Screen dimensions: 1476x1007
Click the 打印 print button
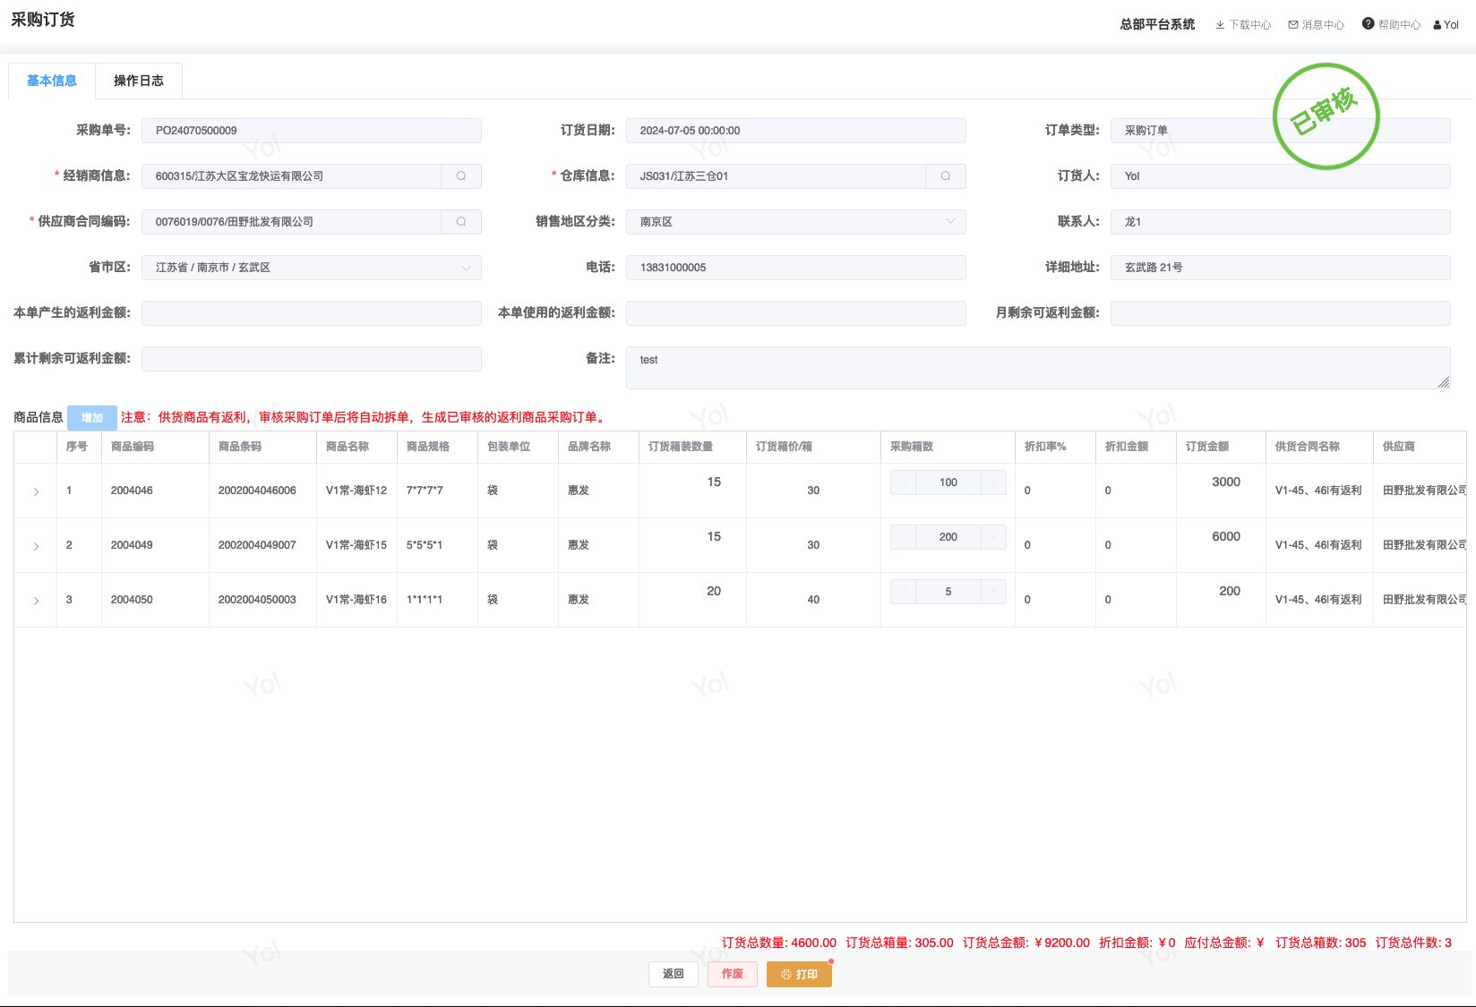(x=799, y=974)
